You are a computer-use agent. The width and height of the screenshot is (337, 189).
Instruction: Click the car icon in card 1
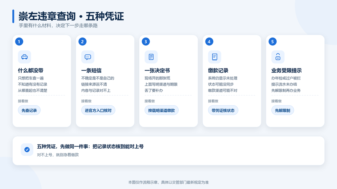(x=24, y=57)
